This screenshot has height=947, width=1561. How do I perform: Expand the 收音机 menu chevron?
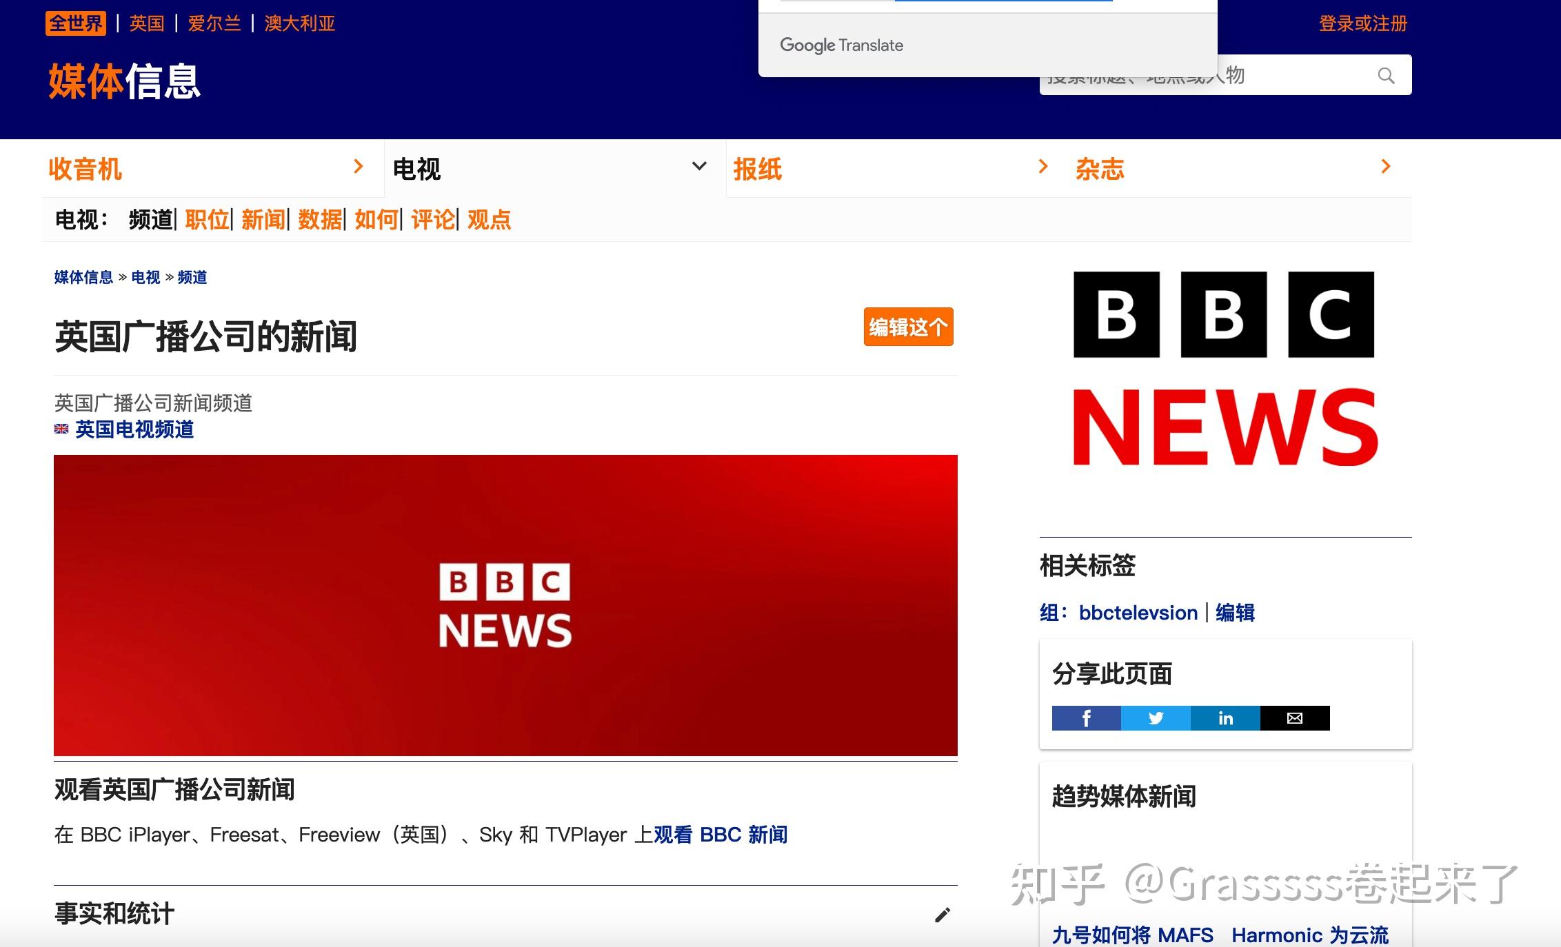tap(358, 166)
